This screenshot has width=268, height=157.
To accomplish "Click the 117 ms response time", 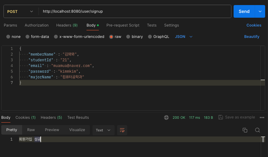I will [x=194, y=118].
